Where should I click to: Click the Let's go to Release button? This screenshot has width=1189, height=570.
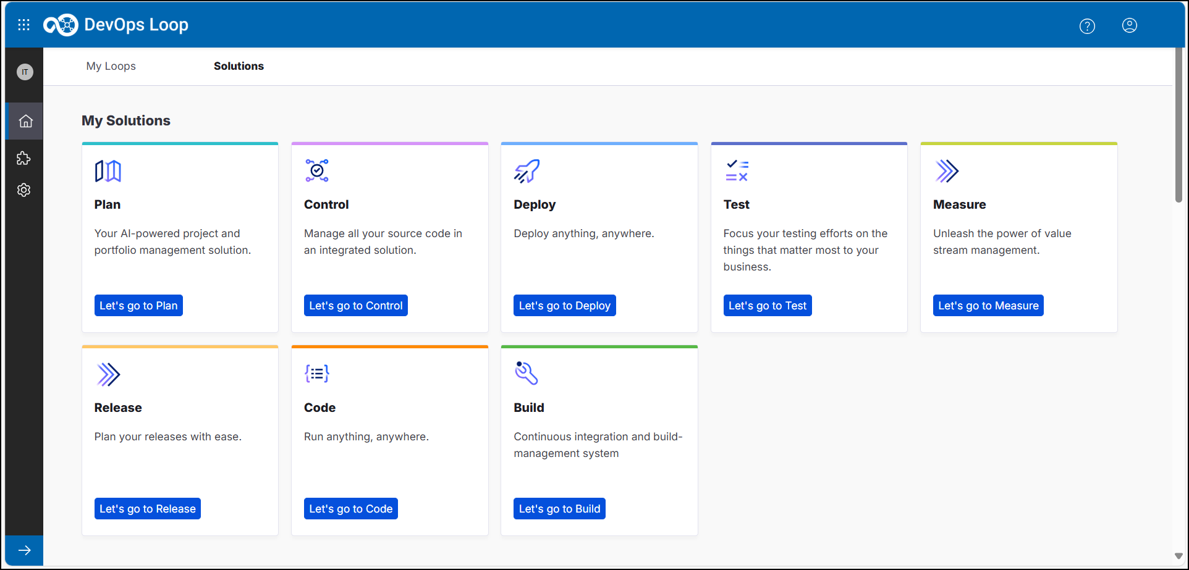(x=147, y=508)
